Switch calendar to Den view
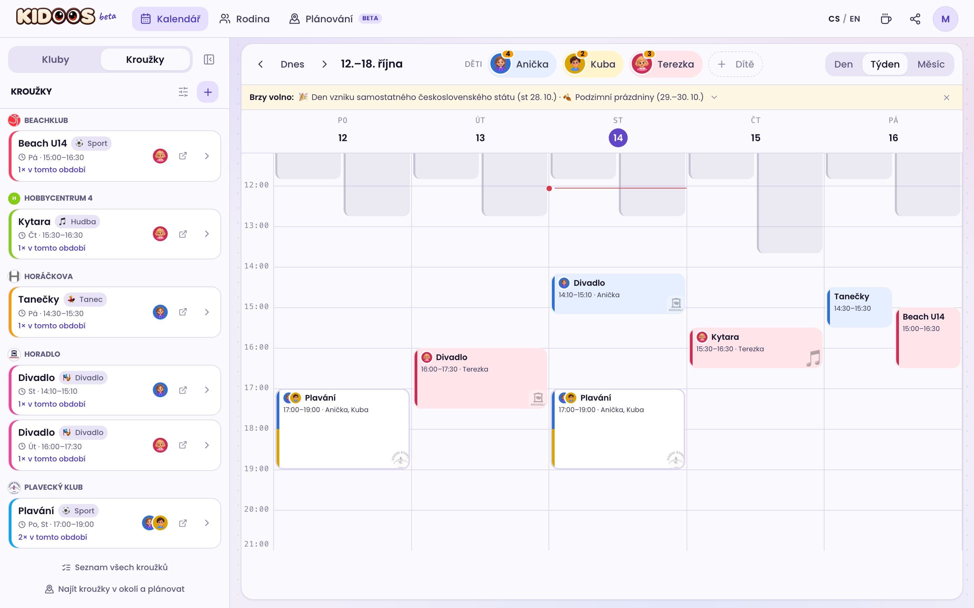This screenshot has width=974, height=608. coord(843,64)
